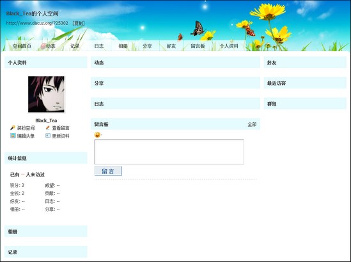
Task: Open the 好友 tab in navigation
Action: pos(171,46)
